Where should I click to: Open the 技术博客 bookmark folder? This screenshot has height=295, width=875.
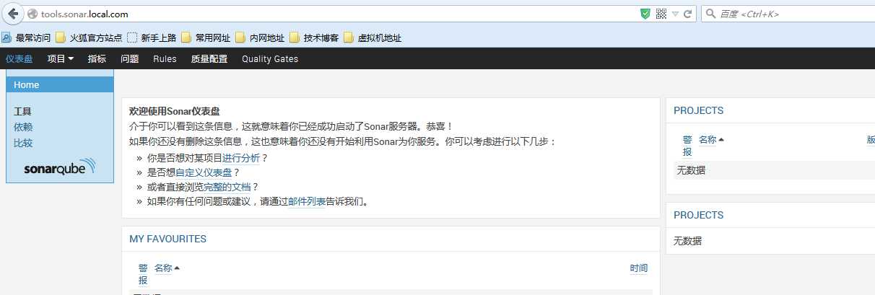pyautogui.click(x=314, y=38)
